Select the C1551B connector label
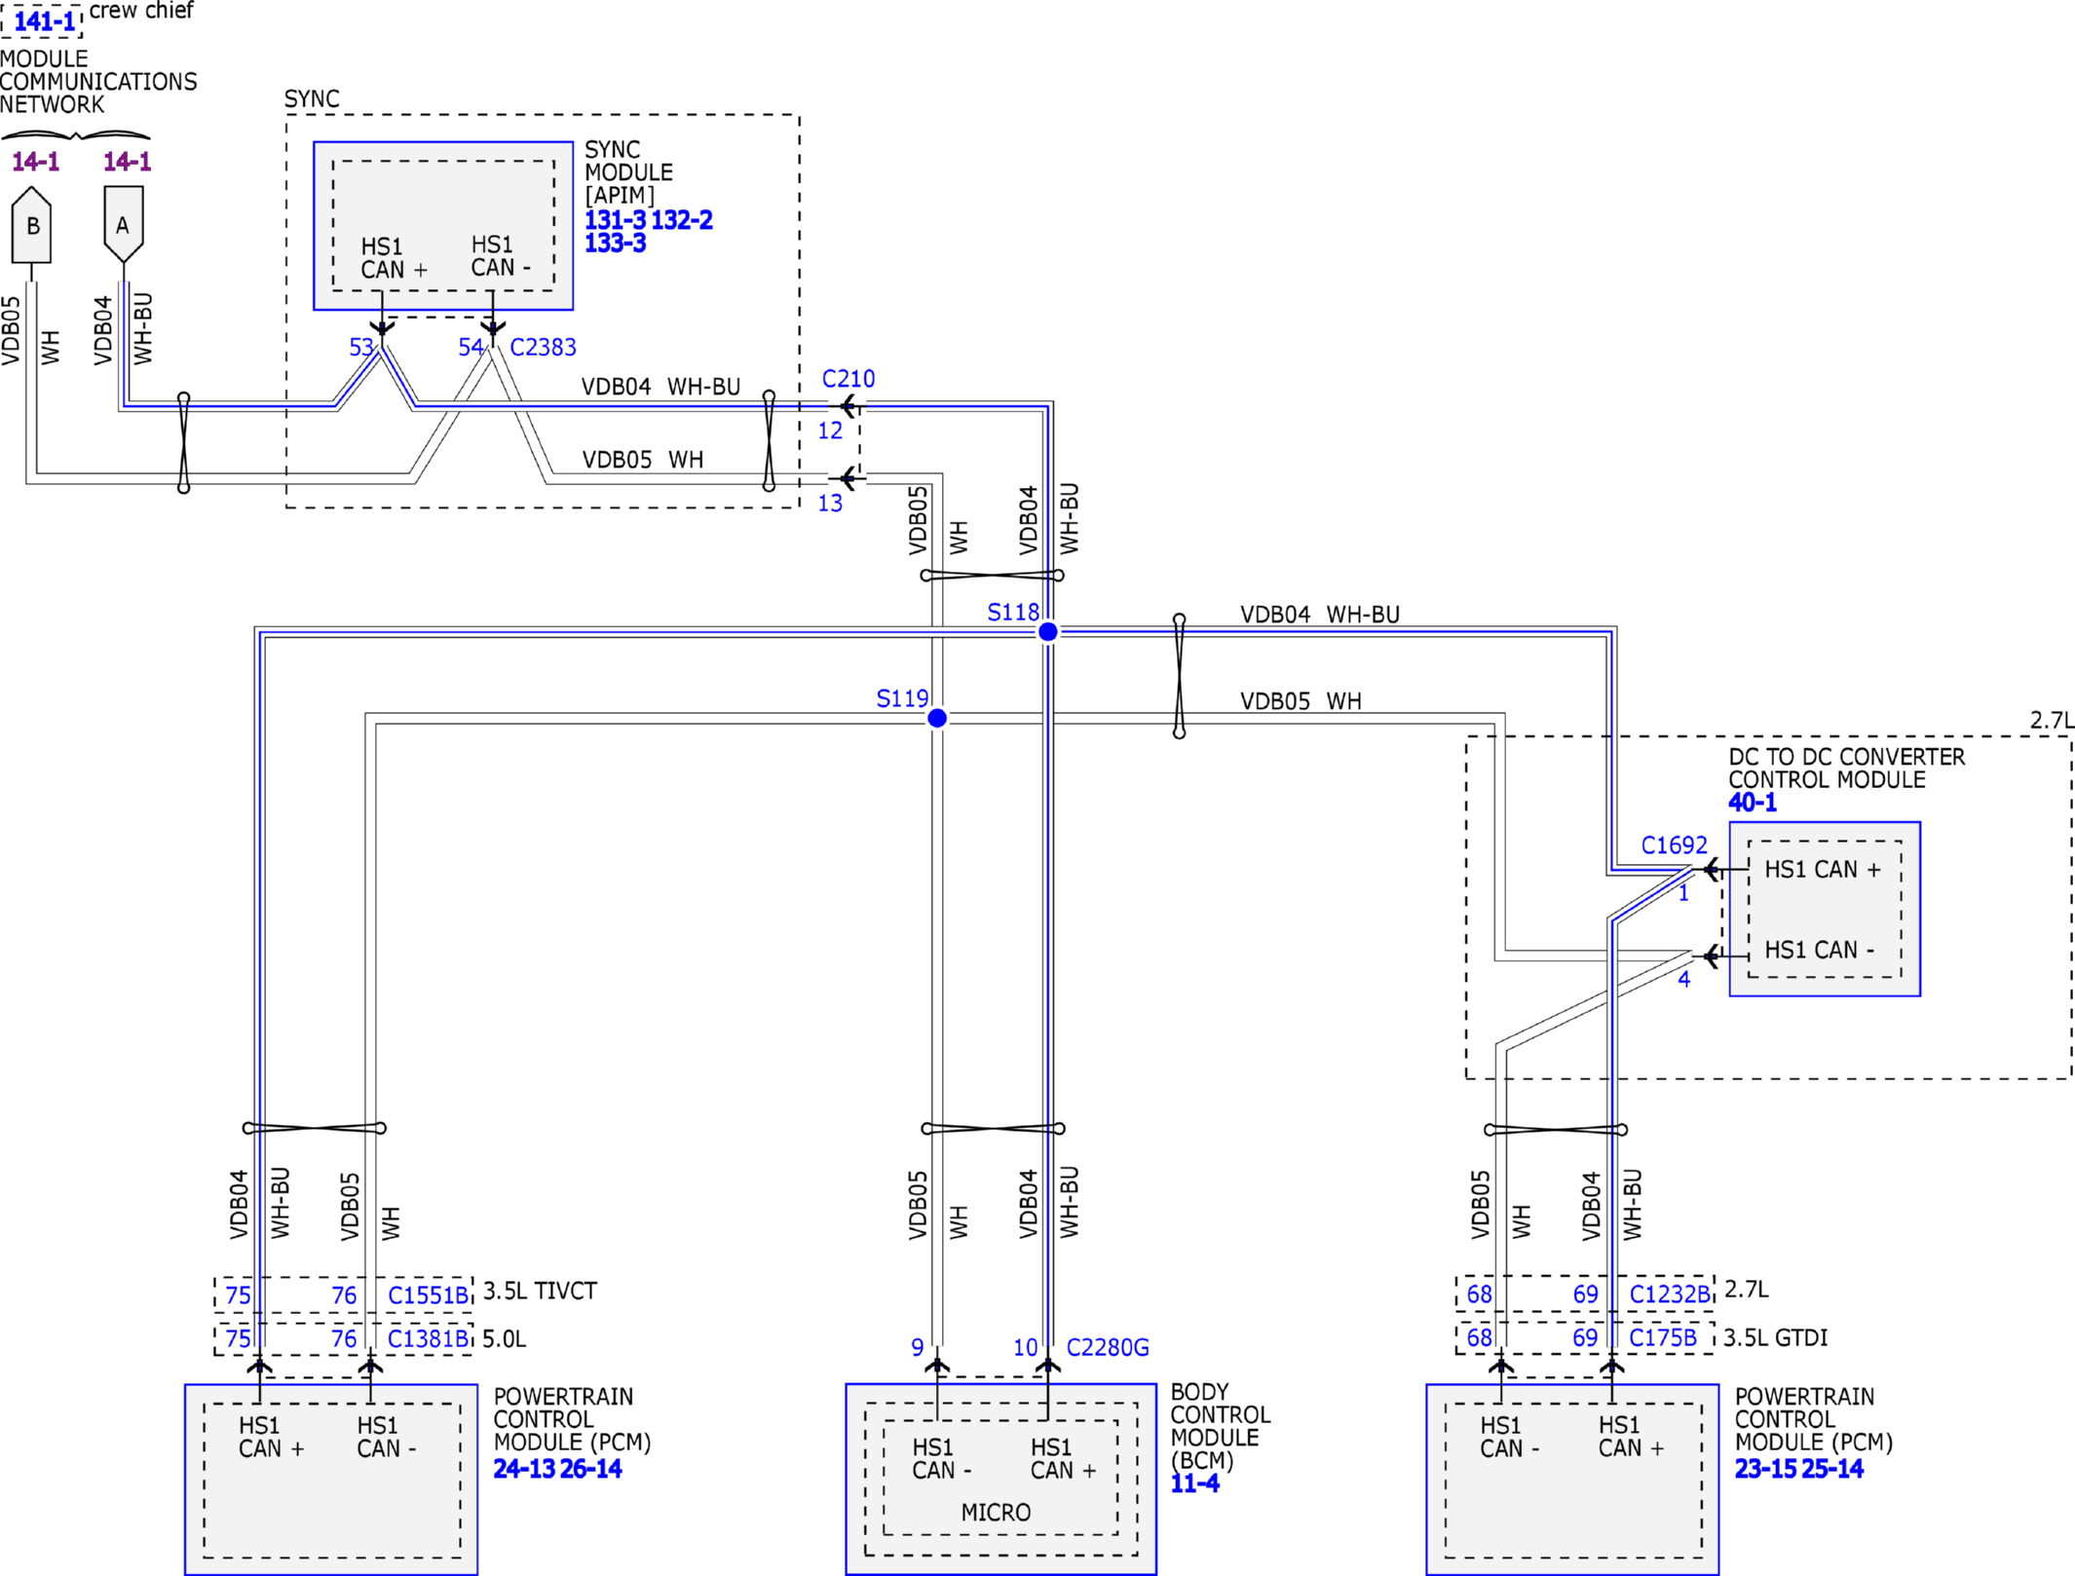The height and width of the screenshot is (1576, 2075). click(x=428, y=1295)
